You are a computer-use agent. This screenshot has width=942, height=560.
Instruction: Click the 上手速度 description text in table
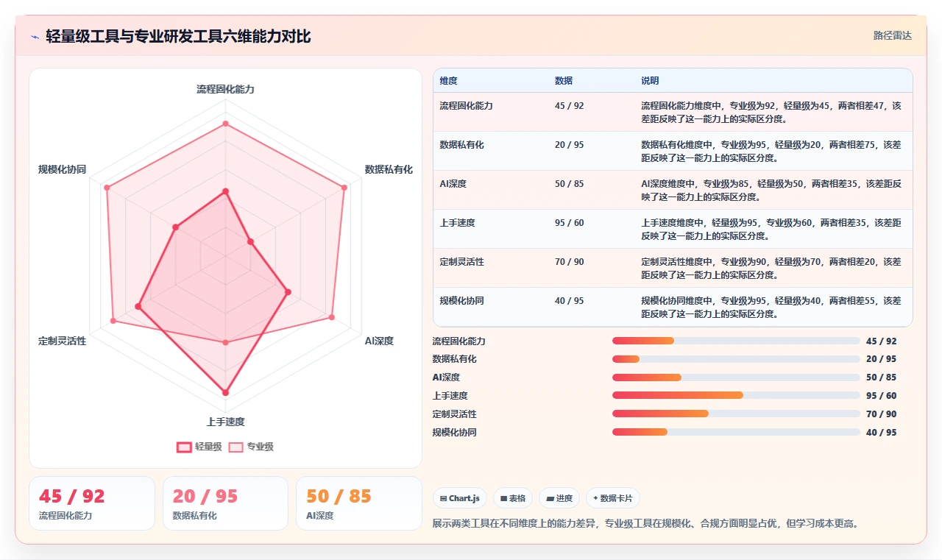771,230
